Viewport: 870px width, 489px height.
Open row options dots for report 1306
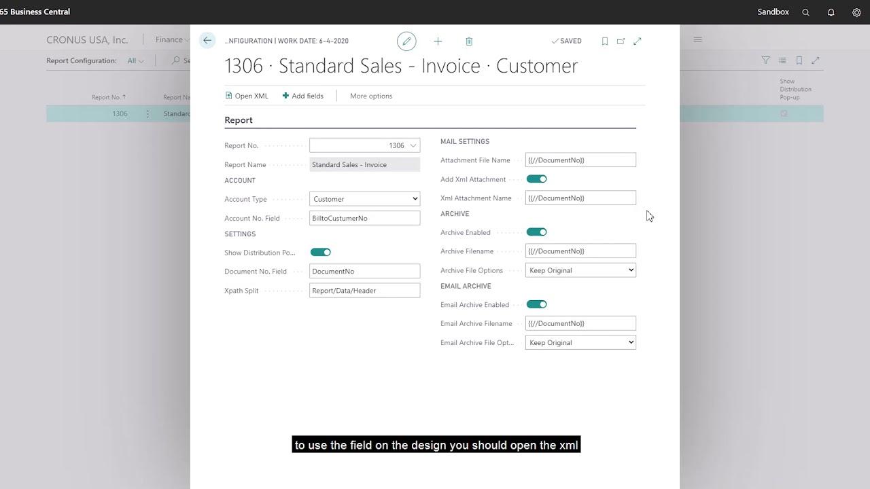pos(147,114)
